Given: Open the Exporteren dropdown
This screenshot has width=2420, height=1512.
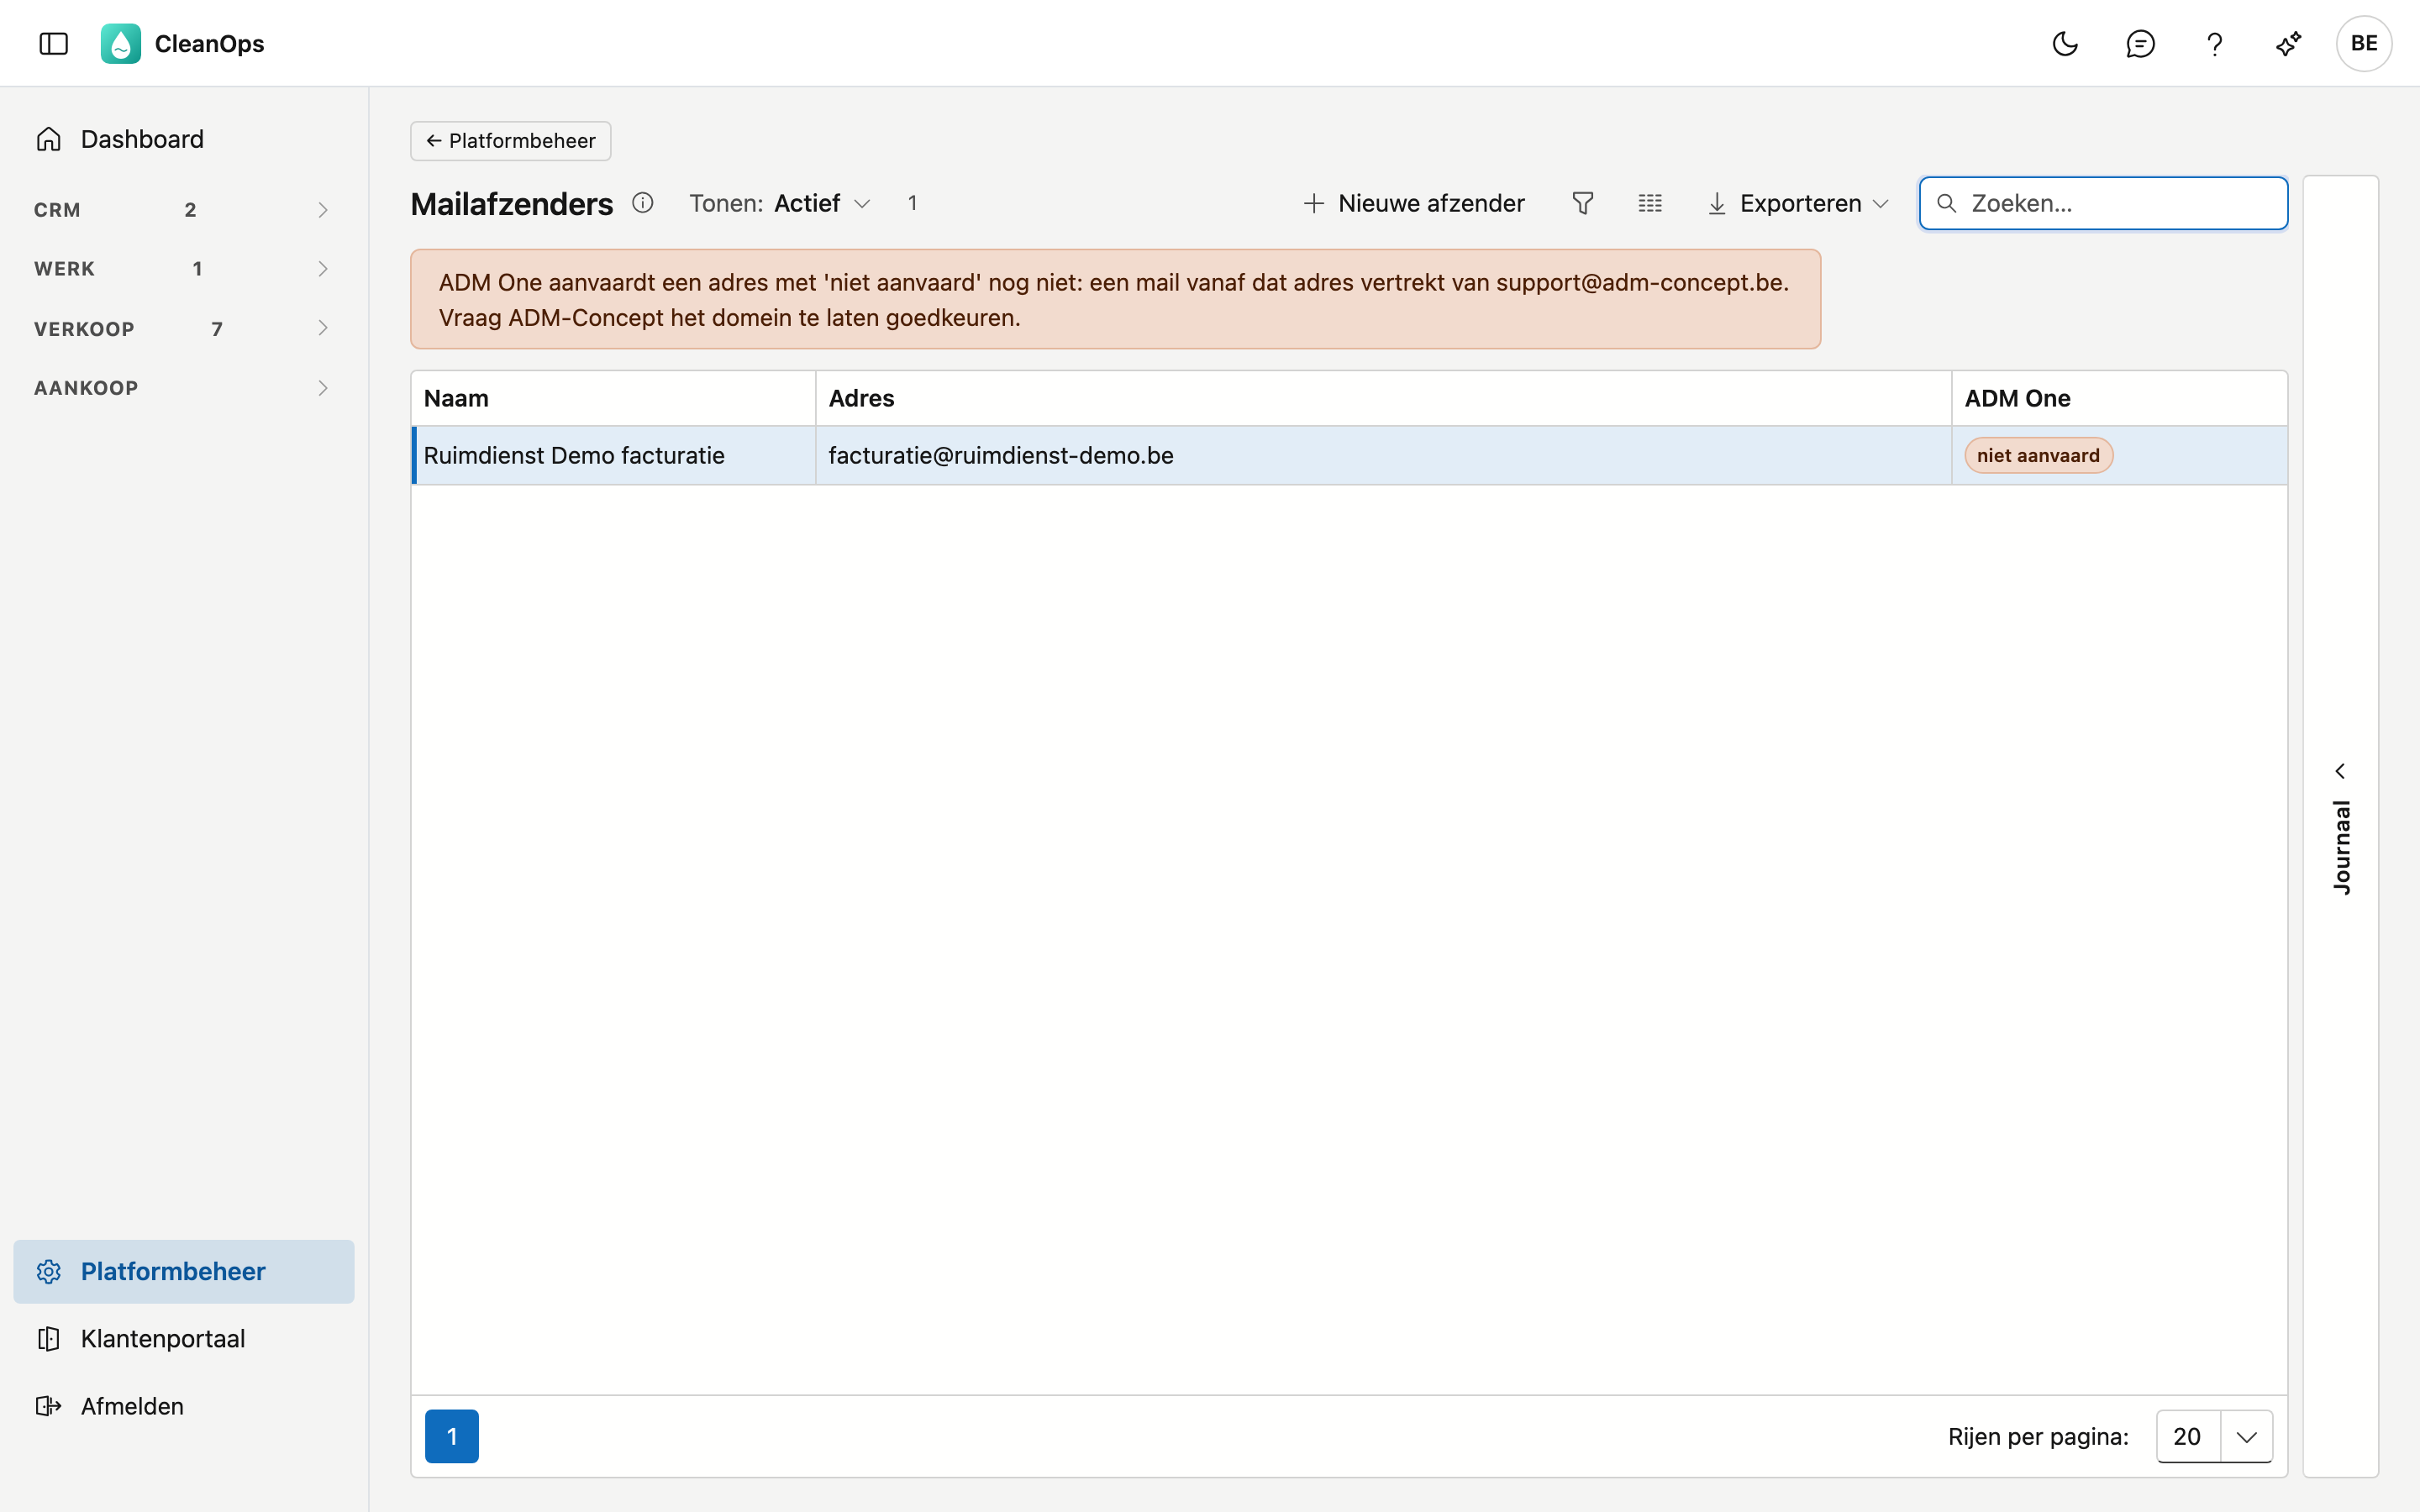Looking at the screenshot, I should click(x=1799, y=203).
